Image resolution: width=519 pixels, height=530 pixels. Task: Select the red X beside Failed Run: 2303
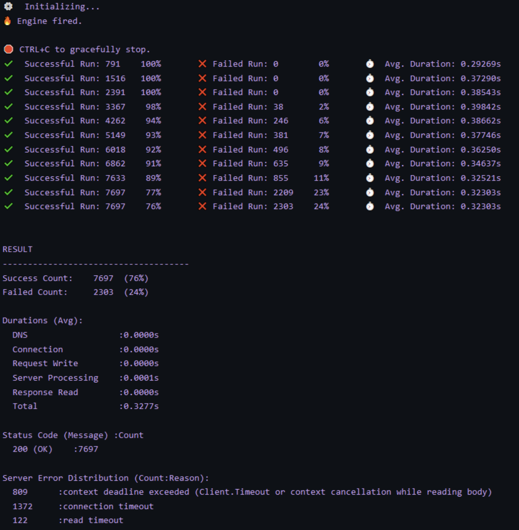click(202, 206)
